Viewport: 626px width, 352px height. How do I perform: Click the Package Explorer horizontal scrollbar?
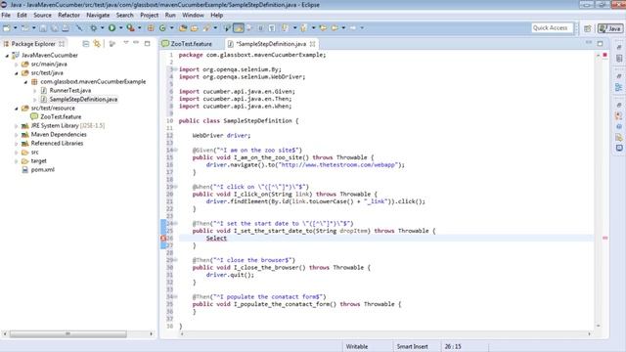coord(67,333)
